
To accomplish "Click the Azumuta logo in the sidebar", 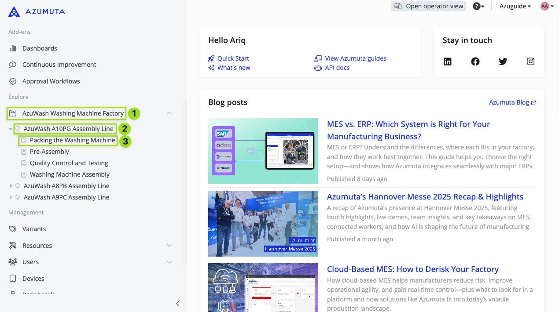I will click(x=37, y=12).
